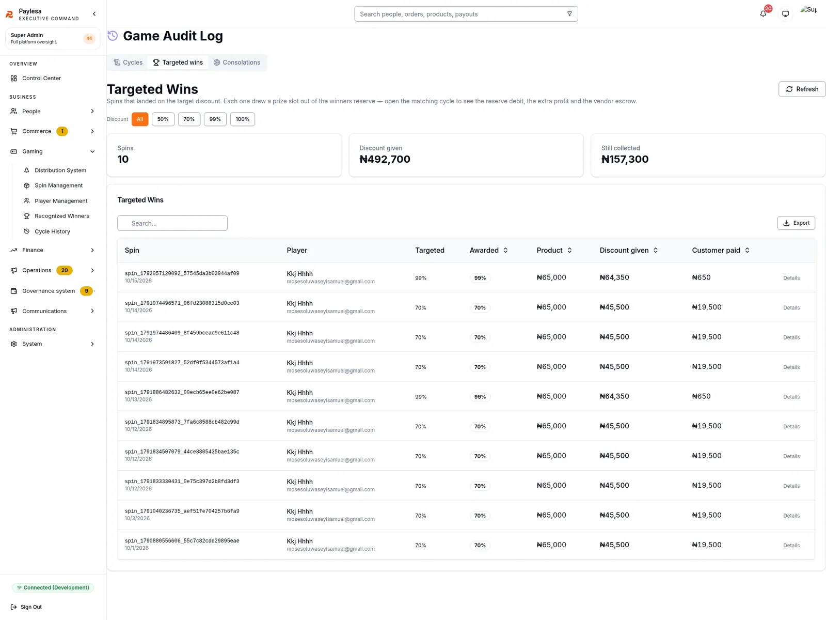Collapse the sidebar with the chevron icon
The image size is (826, 620).
tap(94, 14)
